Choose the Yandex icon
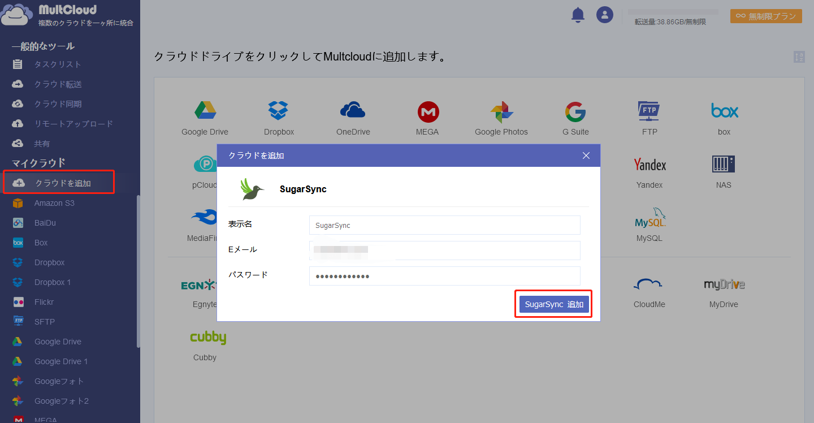814x423 pixels. pos(650,165)
